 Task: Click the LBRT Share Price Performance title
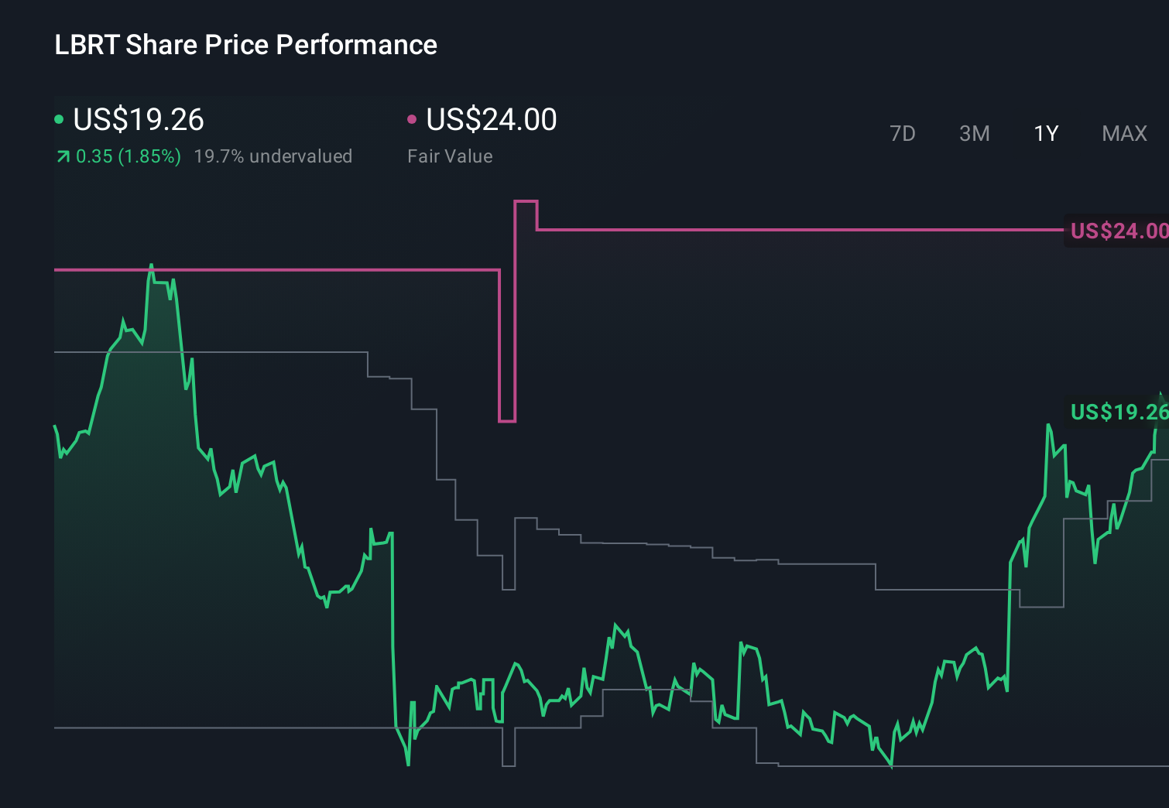(245, 44)
